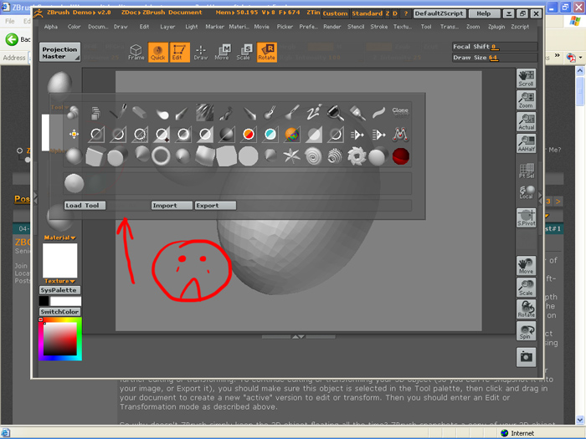Choose the Ring3D torus primitive
This screenshot has width=586, height=439.
point(161,156)
